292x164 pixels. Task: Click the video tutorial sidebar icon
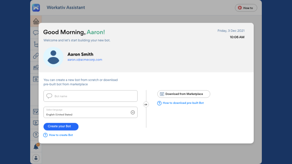tap(36, 123)
